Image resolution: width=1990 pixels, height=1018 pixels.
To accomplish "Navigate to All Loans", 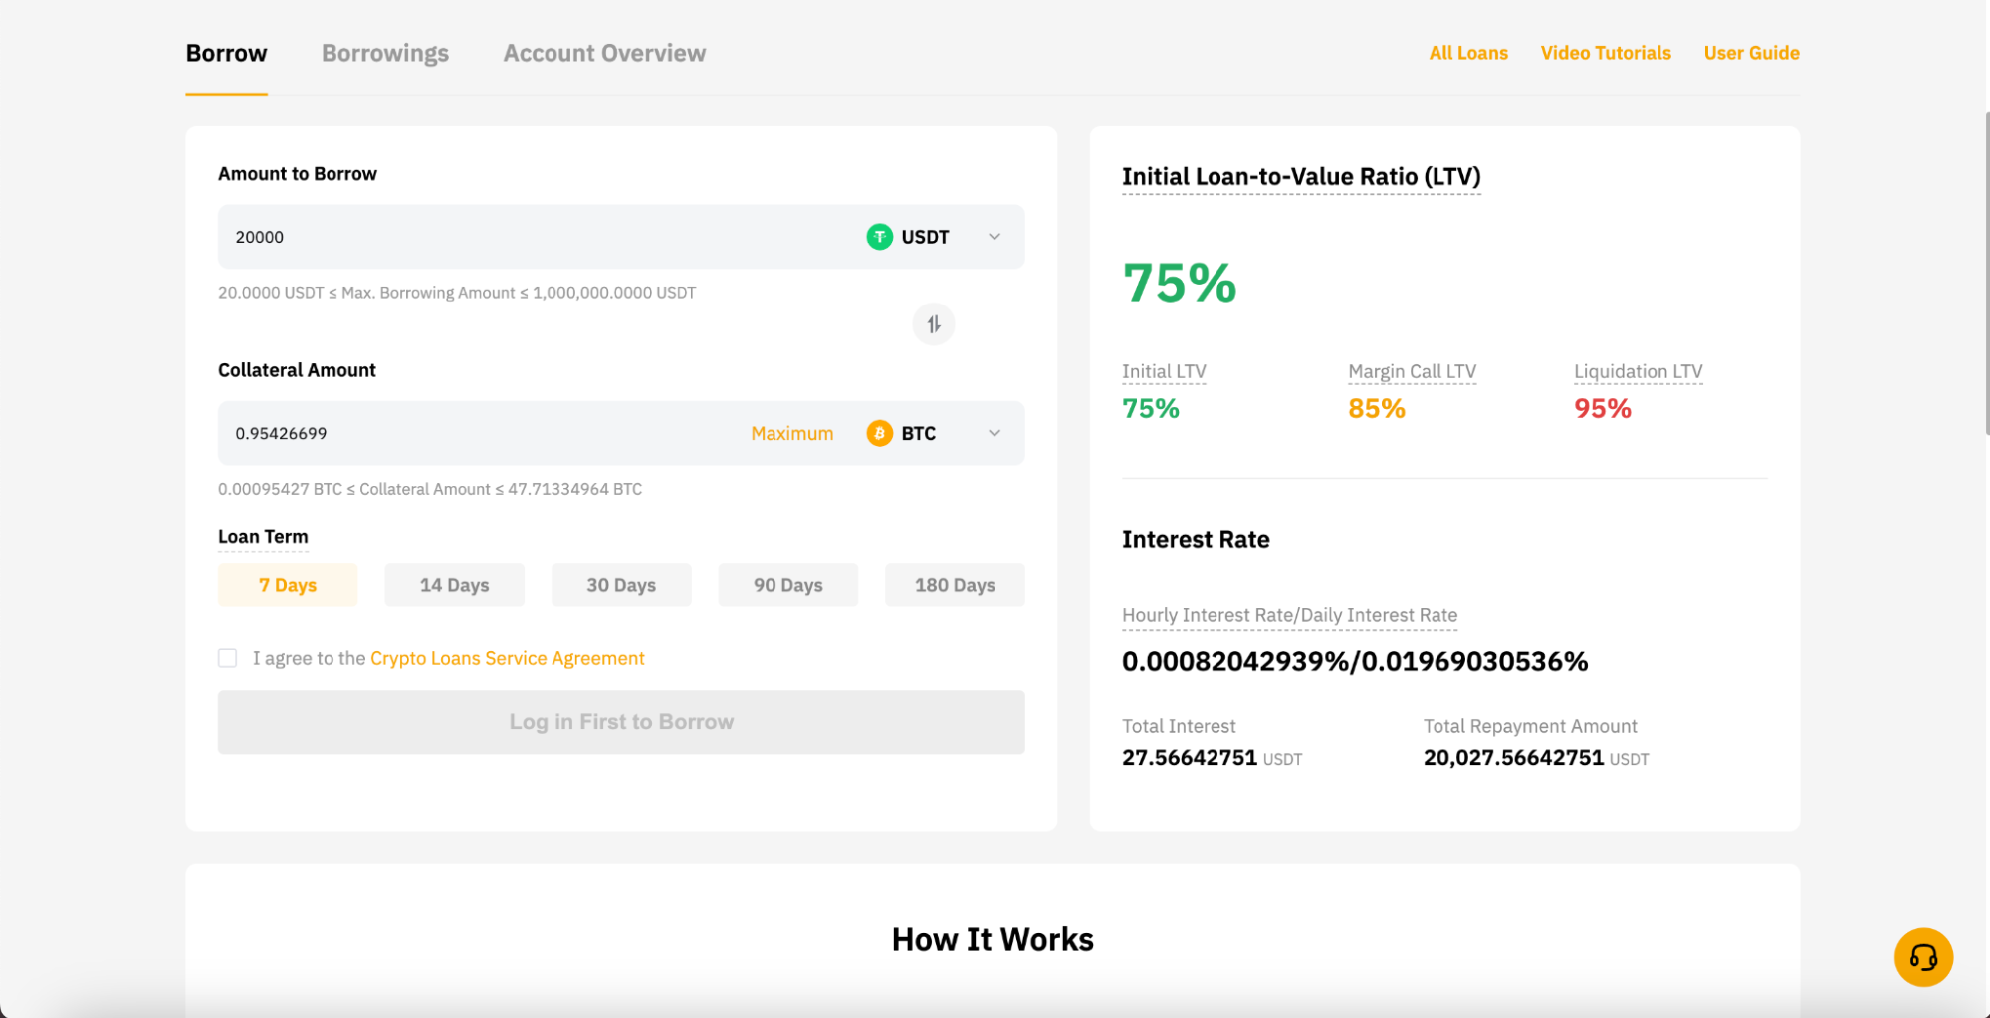I will (1468, 53).
